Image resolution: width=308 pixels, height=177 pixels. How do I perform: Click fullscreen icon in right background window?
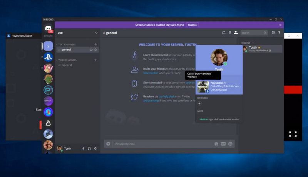pos(293,134)
